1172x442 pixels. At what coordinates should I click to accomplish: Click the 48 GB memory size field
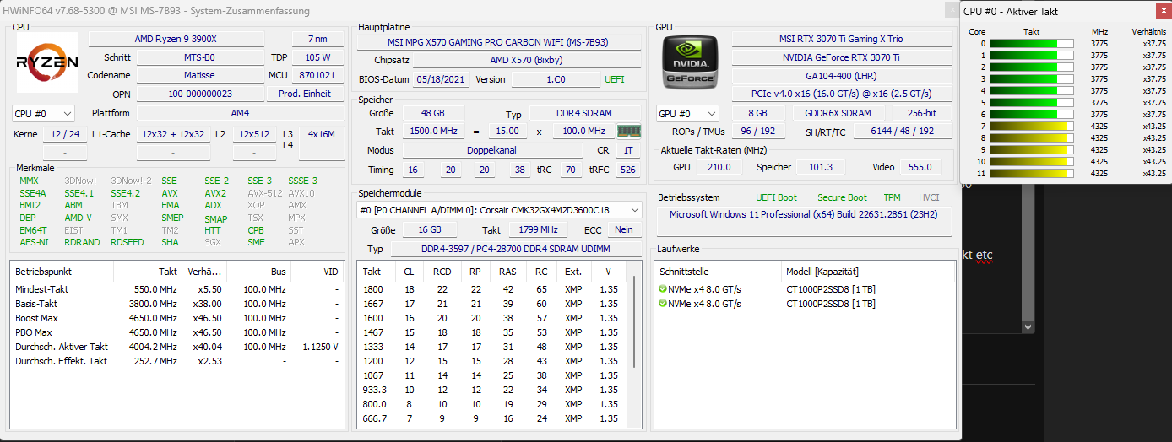point(433,113)
